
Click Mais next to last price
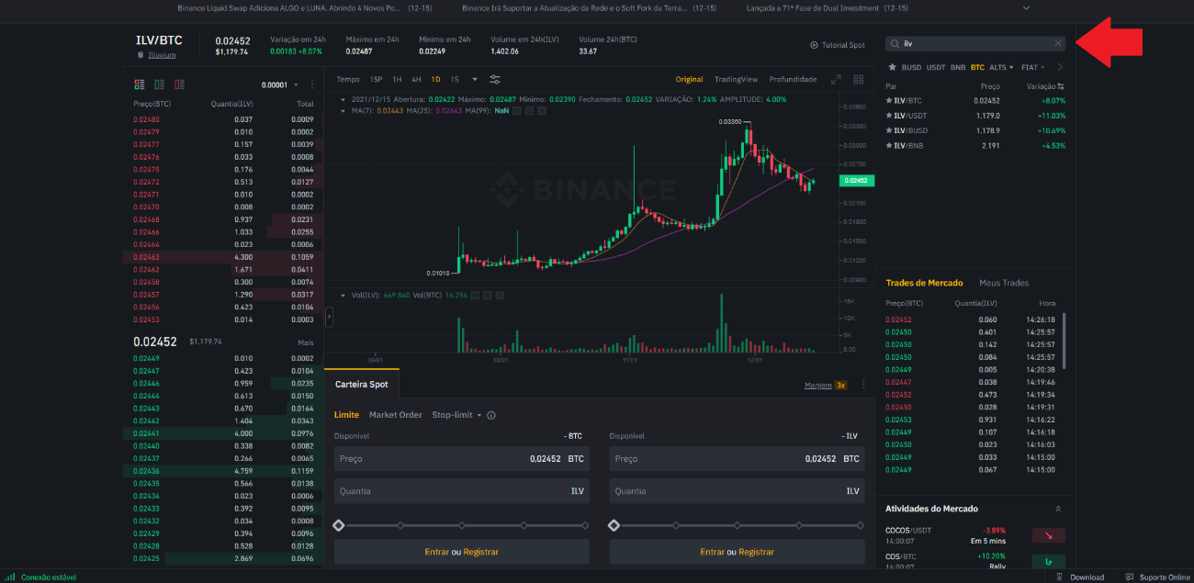click(x=306, y=342)
